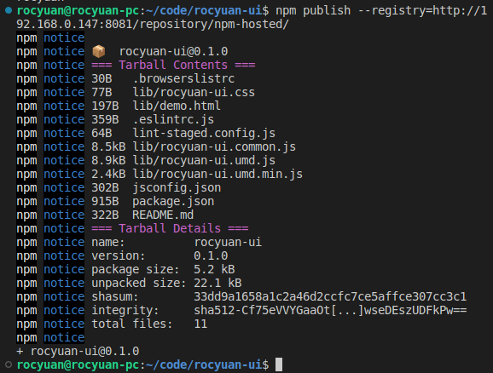Click the lint-staged.config.js file name
The width and height of the screenshot is (493, 373).
click(x=204, y=133)
